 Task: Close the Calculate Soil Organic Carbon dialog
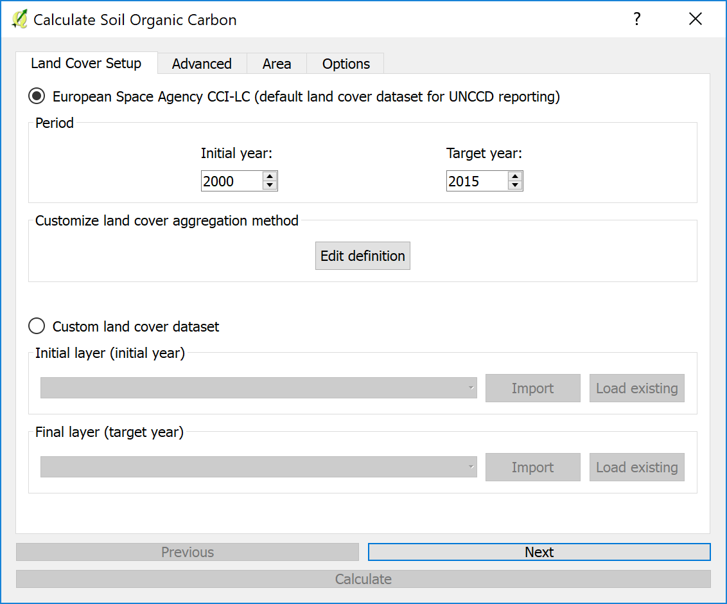695,19
